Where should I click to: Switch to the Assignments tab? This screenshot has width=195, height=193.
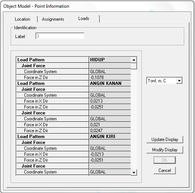click(x=53, y=19)
